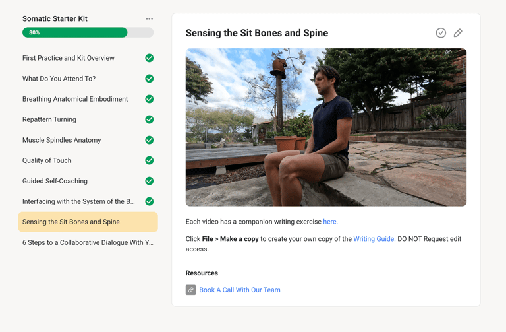Open the Writing Guide link

click(374, 239)
